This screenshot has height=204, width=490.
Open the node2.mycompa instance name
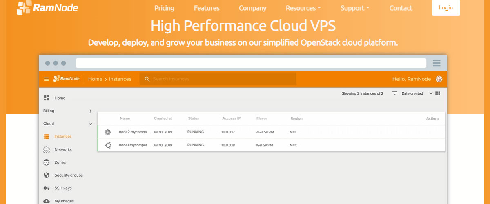133,132
